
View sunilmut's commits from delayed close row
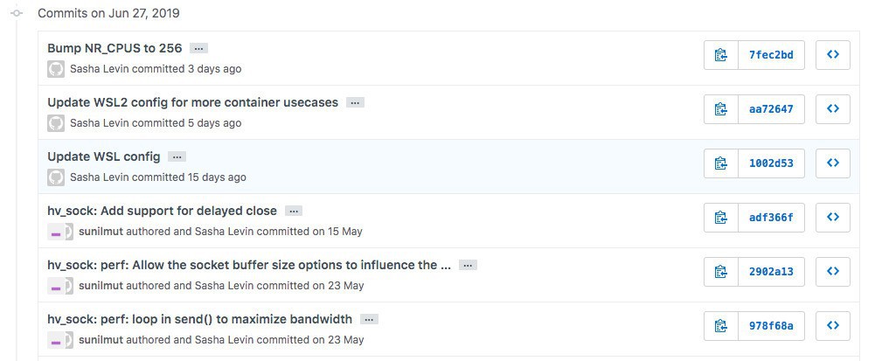coord(101,232)
